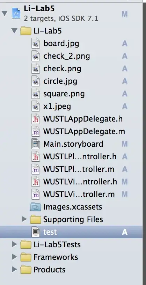Open WUSTLAppDelegate.m file name
Image resolution: width=146 pixels, height=285 pixels.
84,132
